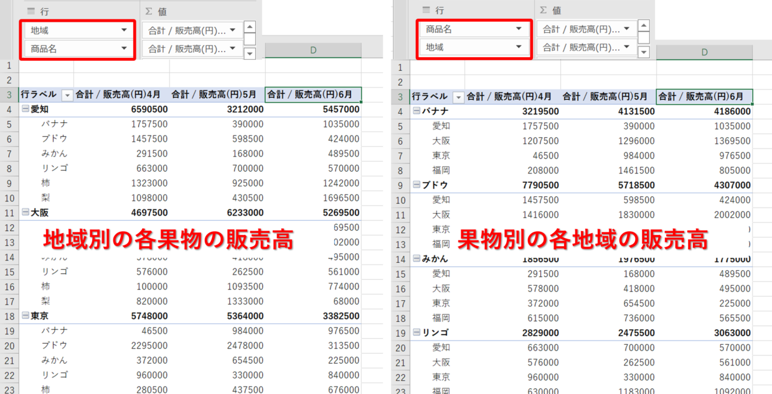The image size is (772, 394).
Task: Select the 合計 / 販売高(円)4月 header cell, left sheet
Action: pos(121,95)
